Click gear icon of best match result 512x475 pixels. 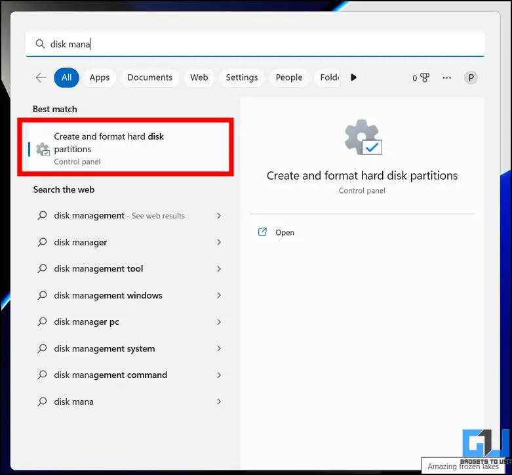[x=43, y=150]
